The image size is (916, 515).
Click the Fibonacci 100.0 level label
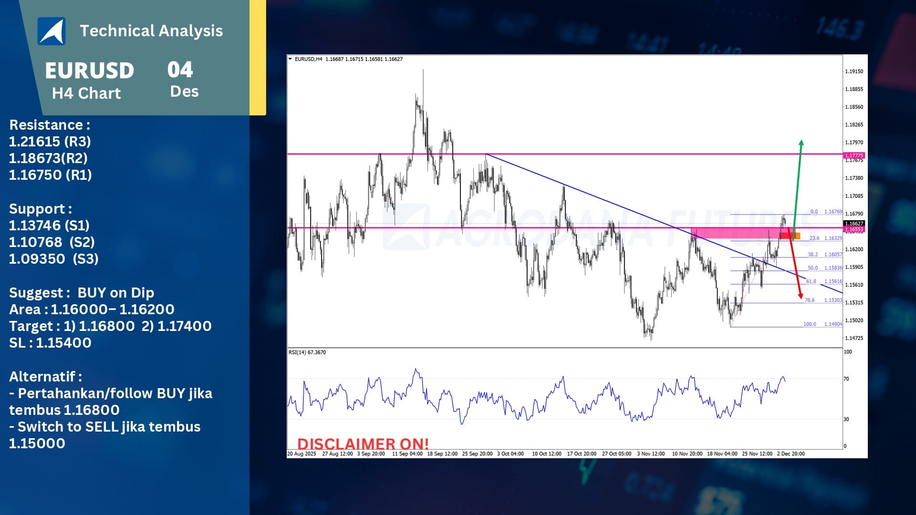pos(810,324)
